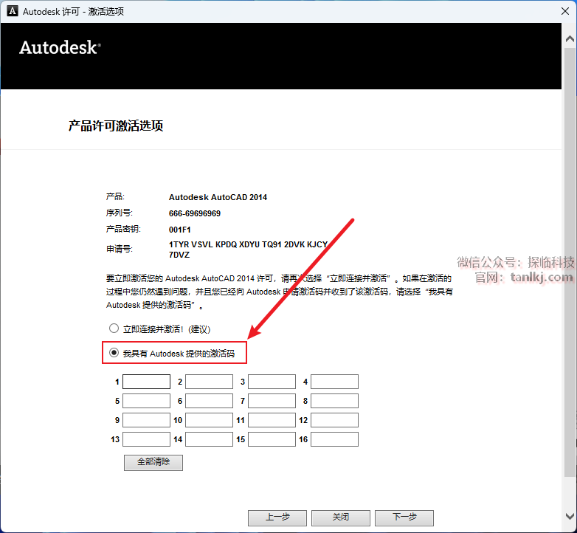Click activation code field 10
The width and height of the screenshot is (577, 533).
click(x=209, y=420)
